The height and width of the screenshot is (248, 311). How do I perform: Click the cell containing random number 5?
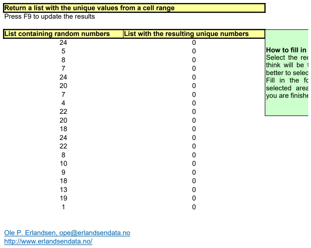click(x=63, y=51)
